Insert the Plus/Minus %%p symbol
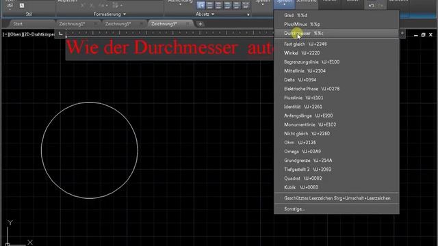 (x=336, y=25)
